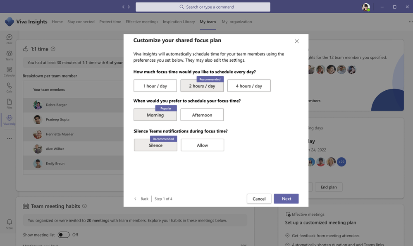Open more options ellipsis in app header

click(411, 22)
